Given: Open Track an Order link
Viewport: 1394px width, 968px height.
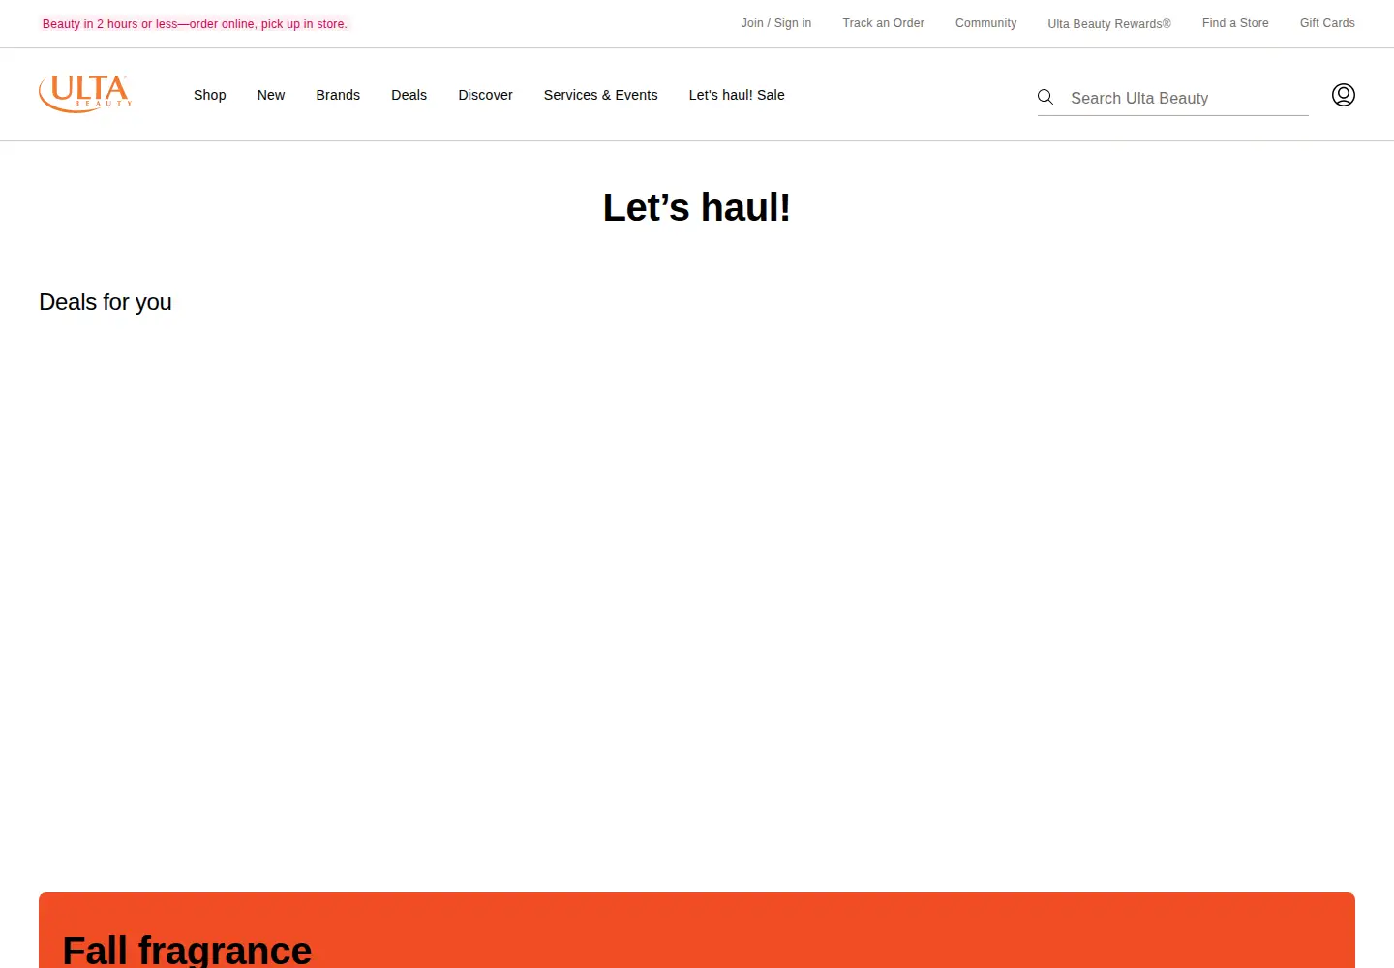Looking at the screenshot, I should click(884, 23).
